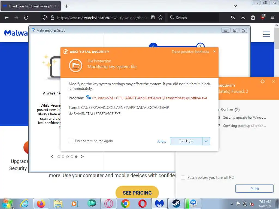Select the fifth carousel dot
Viewport: 279px width, 209px height.
[x=76, y=156]
